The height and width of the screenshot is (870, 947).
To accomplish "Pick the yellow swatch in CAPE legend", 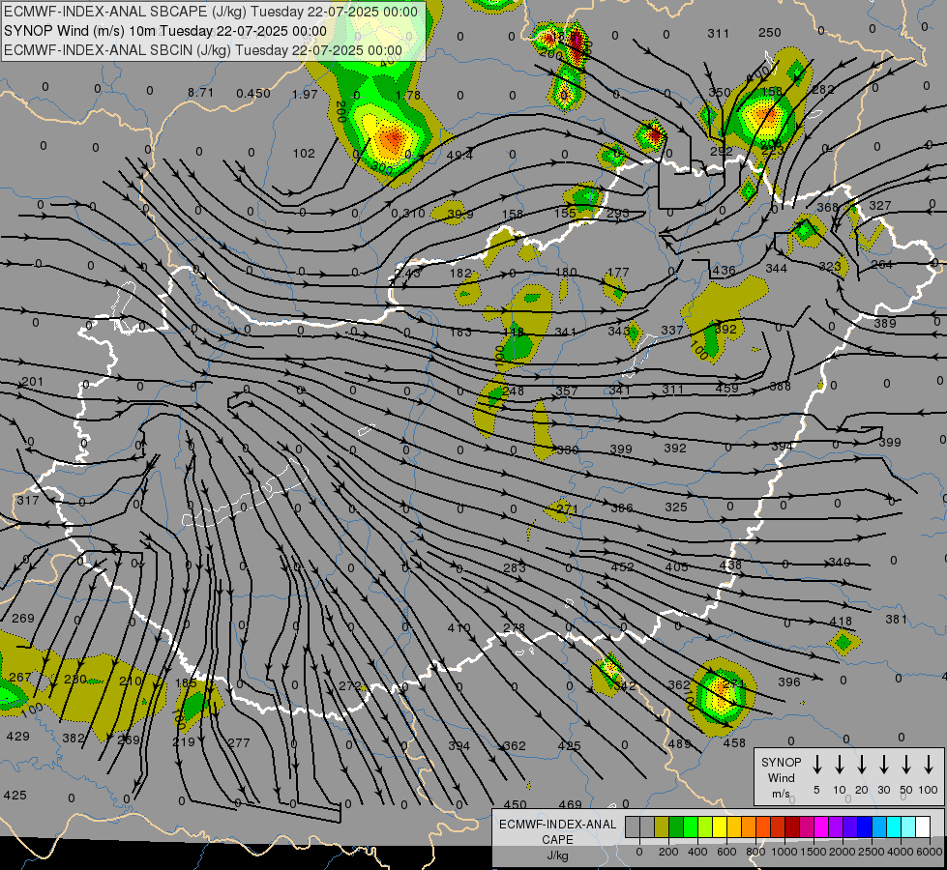I will (720, 827).
